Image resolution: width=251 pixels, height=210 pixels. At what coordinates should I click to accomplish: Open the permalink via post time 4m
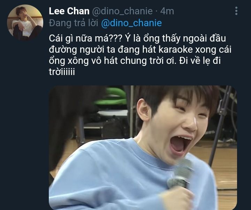(x=167, y=11)
